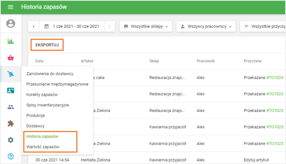The height and width of the screenshot is (164, 286).
Task: Select Produkcje menu item
Action: coord(35,115)
